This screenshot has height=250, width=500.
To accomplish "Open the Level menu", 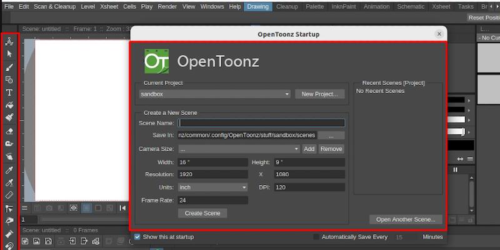I will pos(87,6).
